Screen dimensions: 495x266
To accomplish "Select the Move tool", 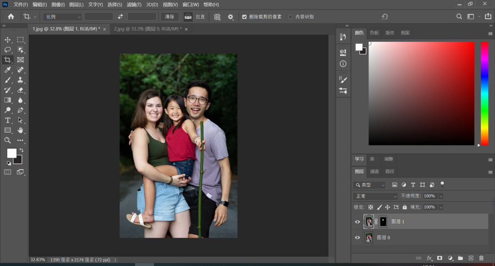I will [8, 40].
